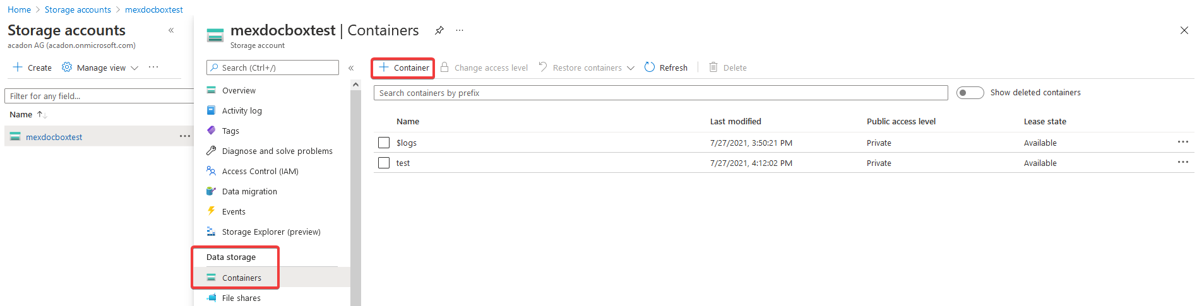Toggle Show deleted containers switch

[970, 93]
